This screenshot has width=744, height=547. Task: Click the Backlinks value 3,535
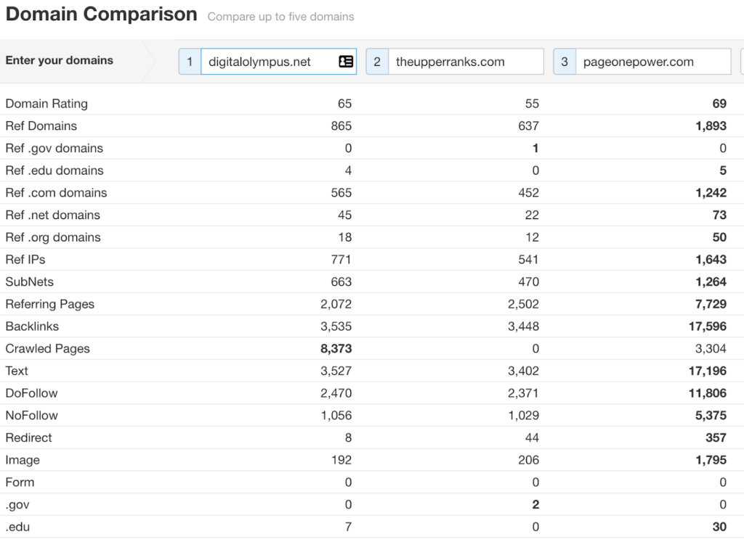pyautogui.click(x=336, y=326)
